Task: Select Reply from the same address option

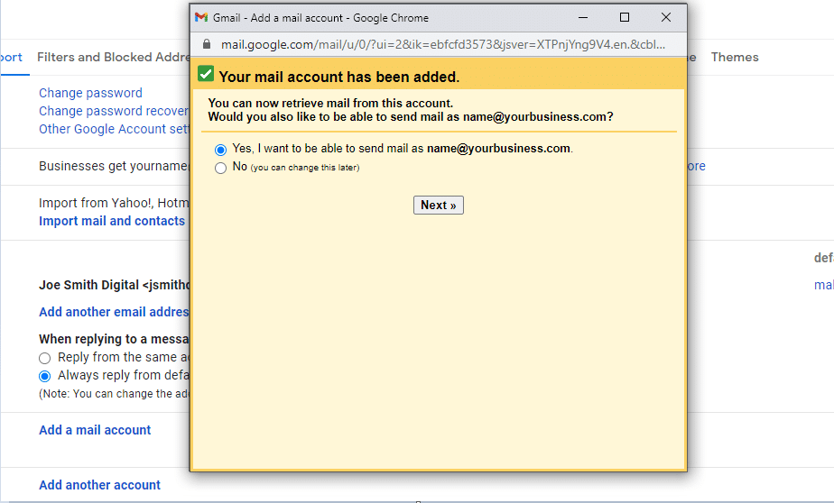Action: pos(44,358)
